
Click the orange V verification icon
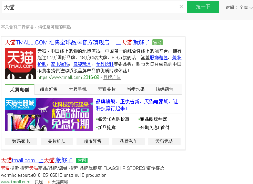pyautogui.click(x=49, y=182)
